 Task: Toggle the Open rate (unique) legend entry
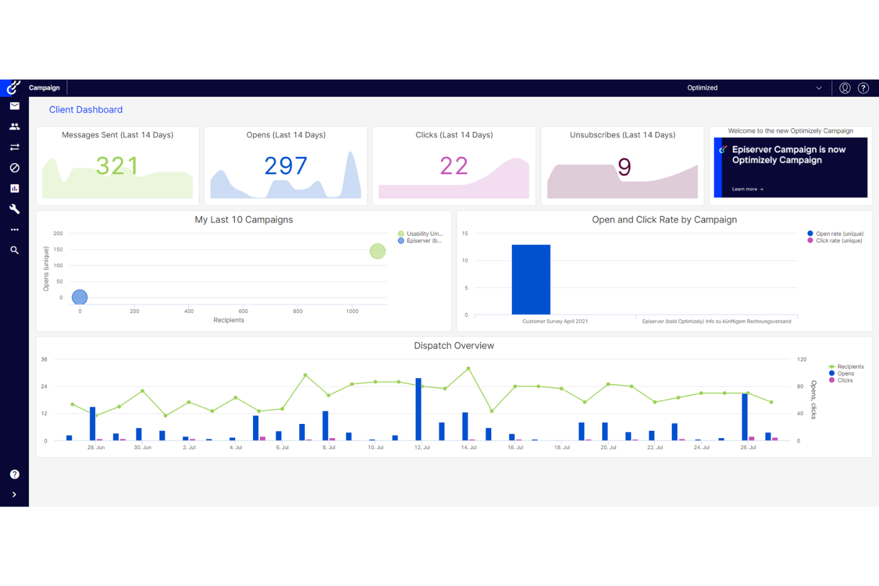(x=836, y=234)
